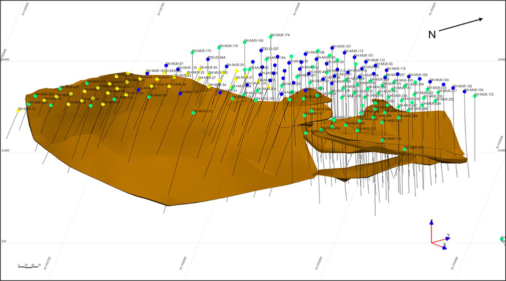Image resolution: width=506 pixels, height=281 pixels.
Task: Click the DH-MUR-224 label text
Action: pyautogui.click(x=44, y=94)
